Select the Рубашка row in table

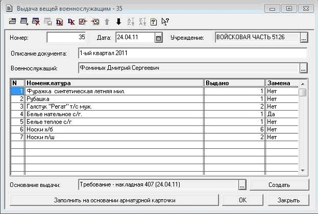114,99
